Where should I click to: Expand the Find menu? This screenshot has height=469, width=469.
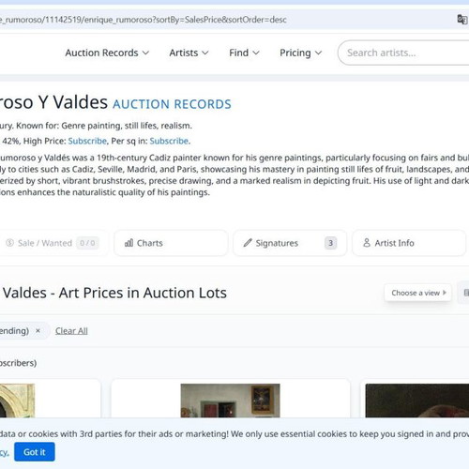click(244, 53)
